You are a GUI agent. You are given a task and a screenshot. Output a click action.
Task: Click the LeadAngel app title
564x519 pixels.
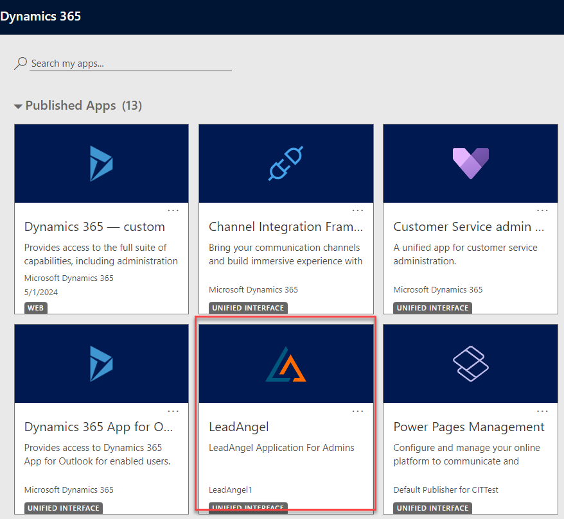(x=239, y=427)
